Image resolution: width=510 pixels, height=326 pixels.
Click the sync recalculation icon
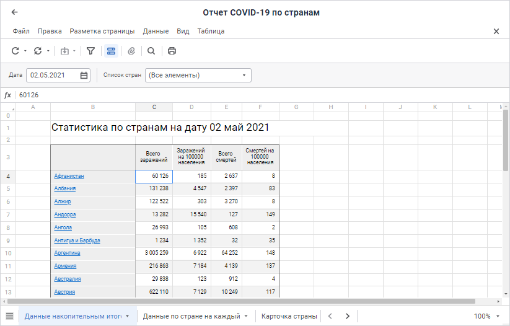(x=38, y=51)
